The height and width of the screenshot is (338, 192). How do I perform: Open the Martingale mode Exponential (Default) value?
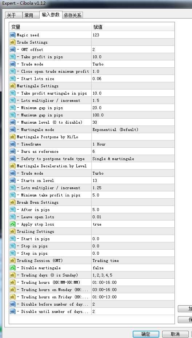tap(133, 130)
